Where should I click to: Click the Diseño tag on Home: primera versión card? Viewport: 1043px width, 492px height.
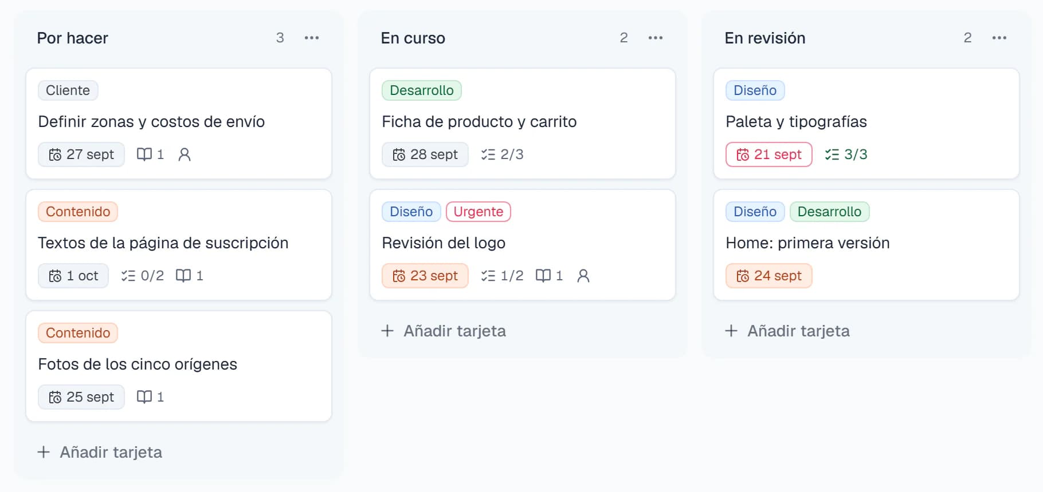tap(755, 212)
